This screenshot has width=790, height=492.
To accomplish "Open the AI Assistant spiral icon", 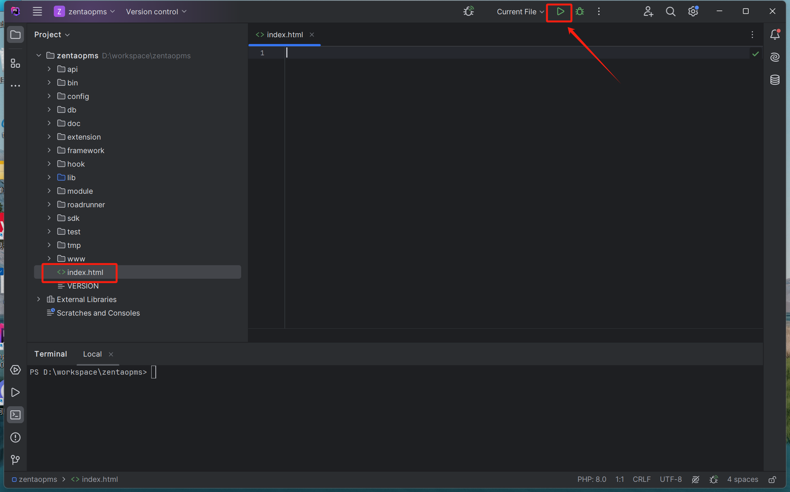I will (x=775, y=57).
